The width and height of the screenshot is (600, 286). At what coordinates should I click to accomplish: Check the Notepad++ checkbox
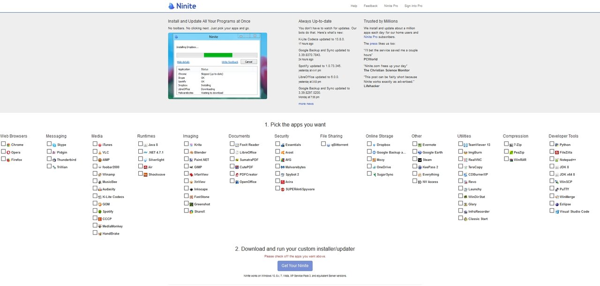552,159
